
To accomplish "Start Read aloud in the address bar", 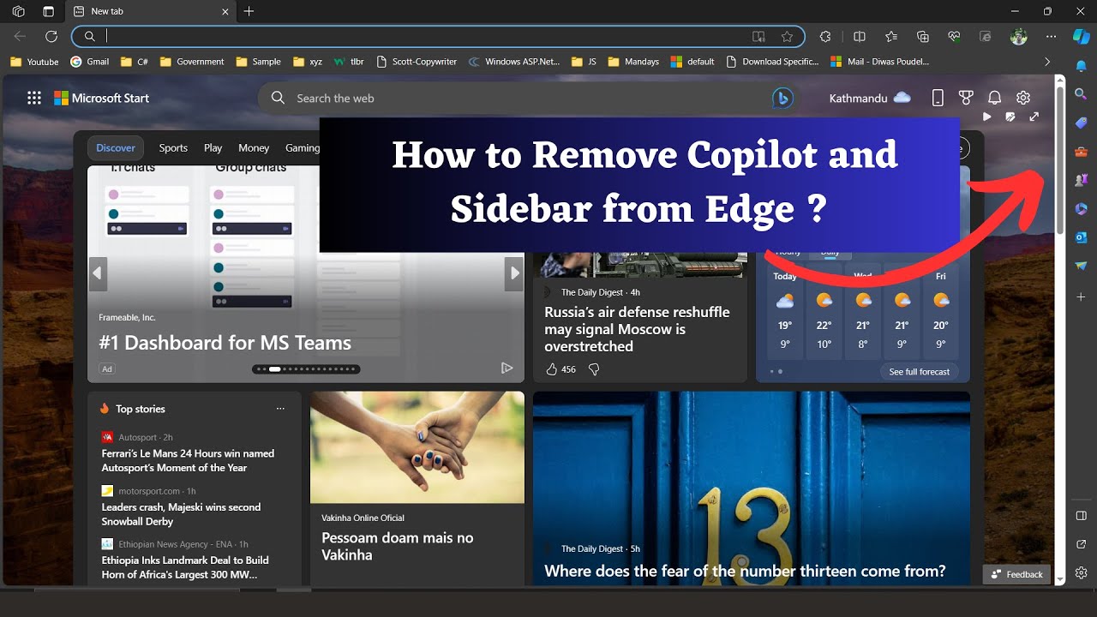I will coord(758,36).
